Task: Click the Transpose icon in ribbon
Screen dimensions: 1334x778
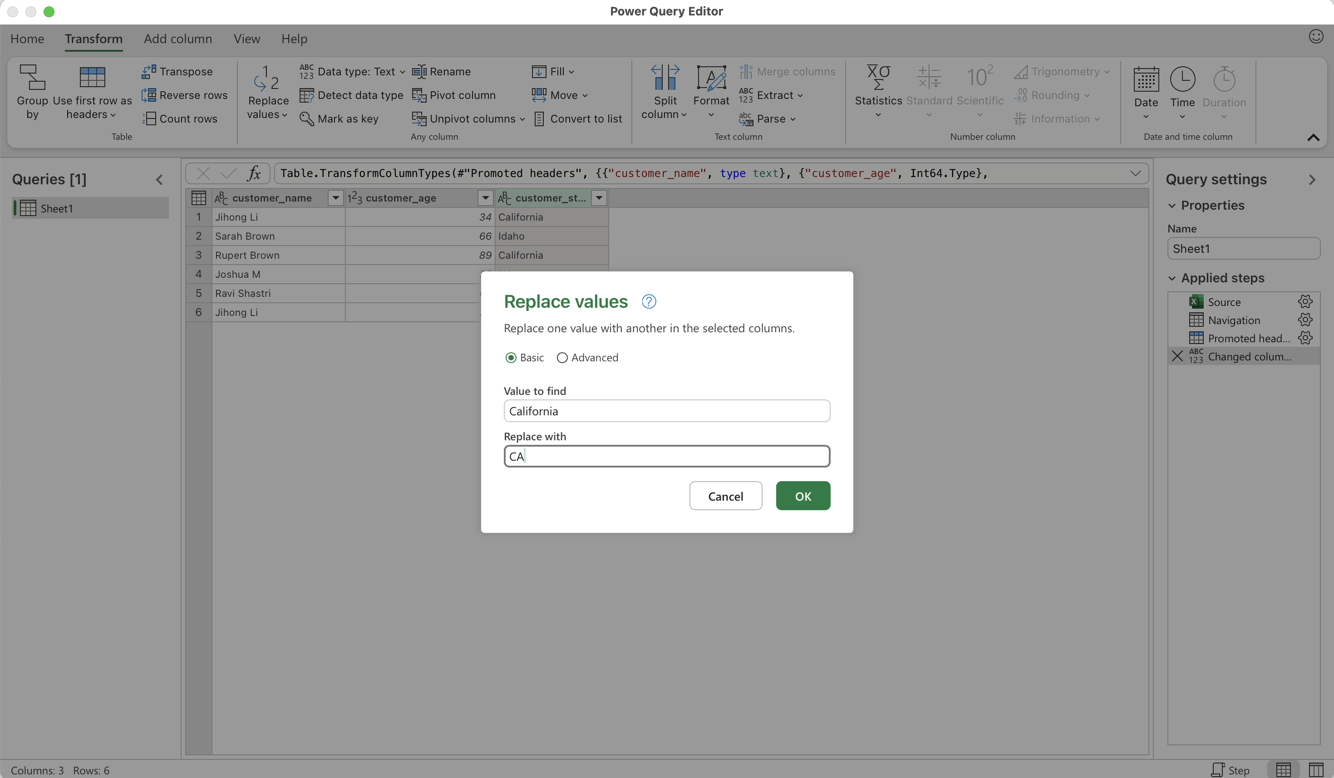Action: point(149,71)
